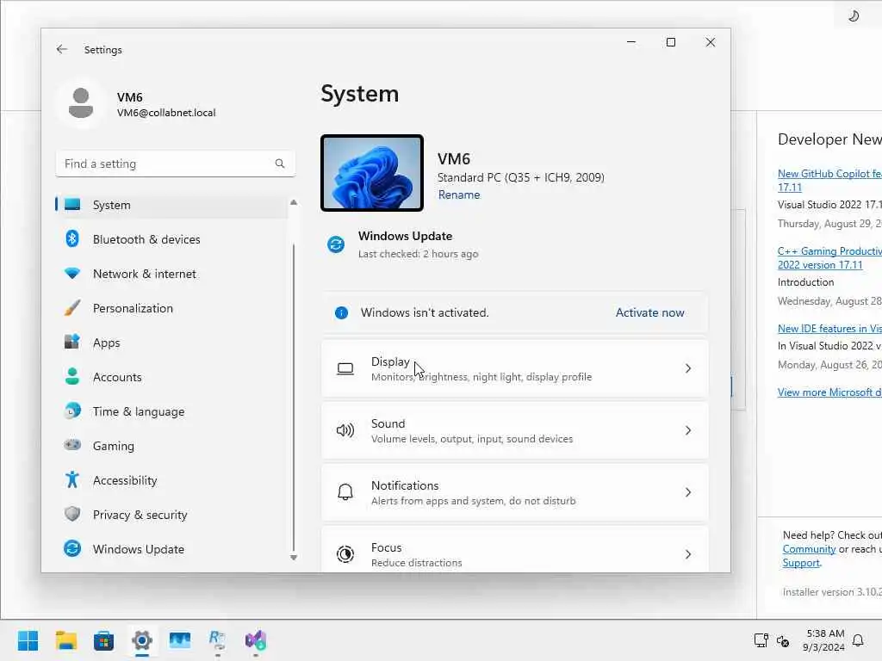Screen dimensions: 882x661
Task: Click the Accounts person icon
Action: pyautogui.click(x=72, y=377)
